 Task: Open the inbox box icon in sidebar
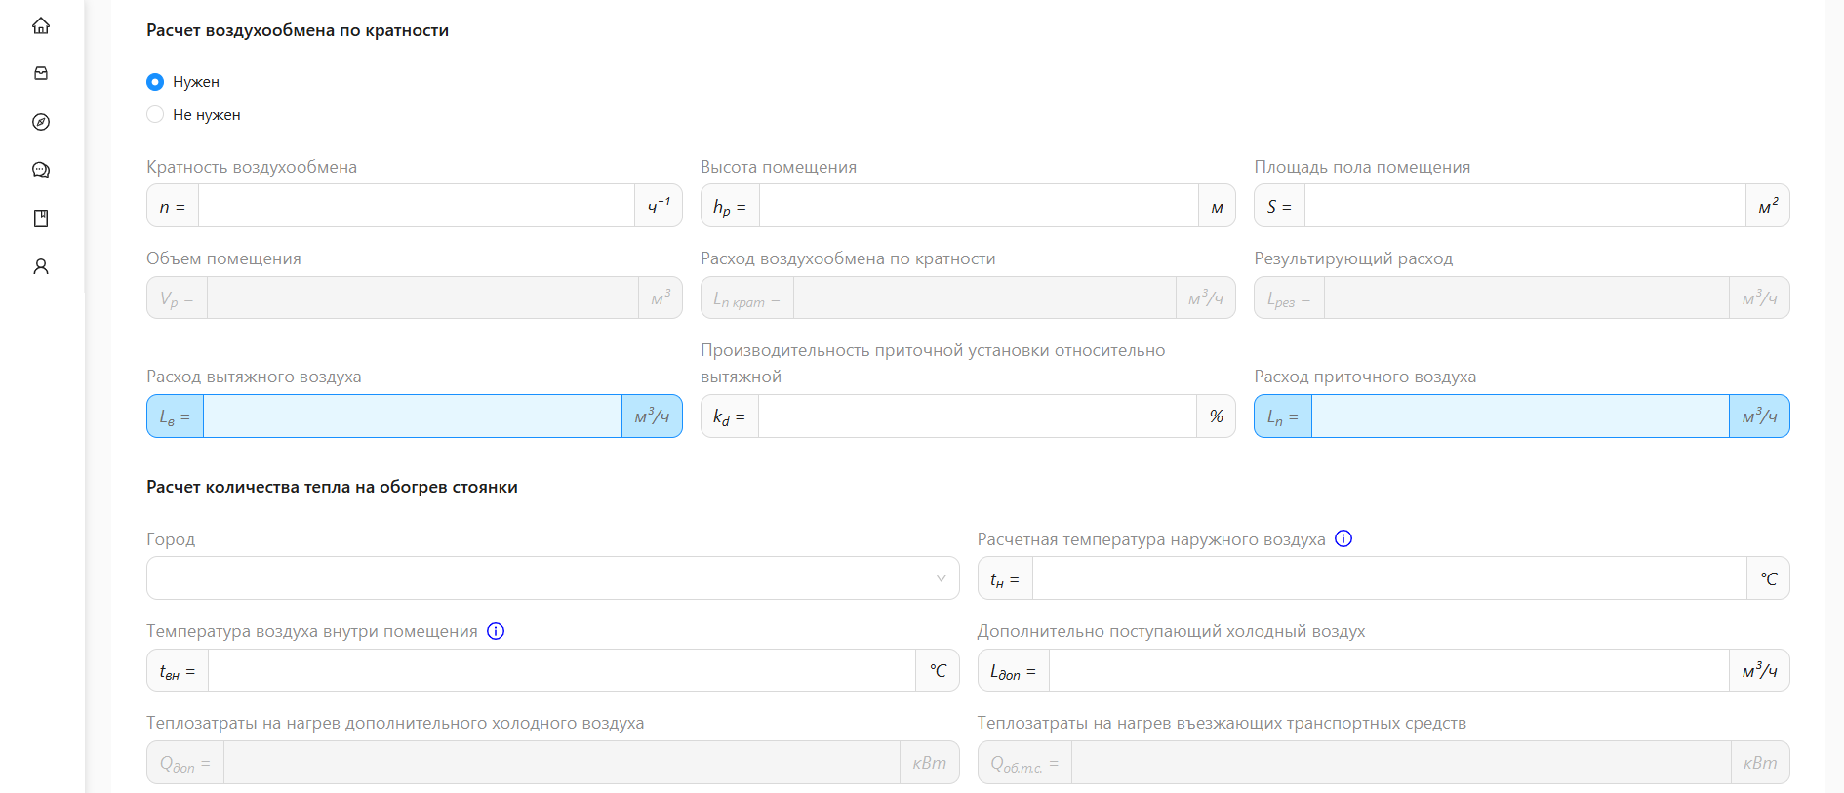click(x=41, y=73)
